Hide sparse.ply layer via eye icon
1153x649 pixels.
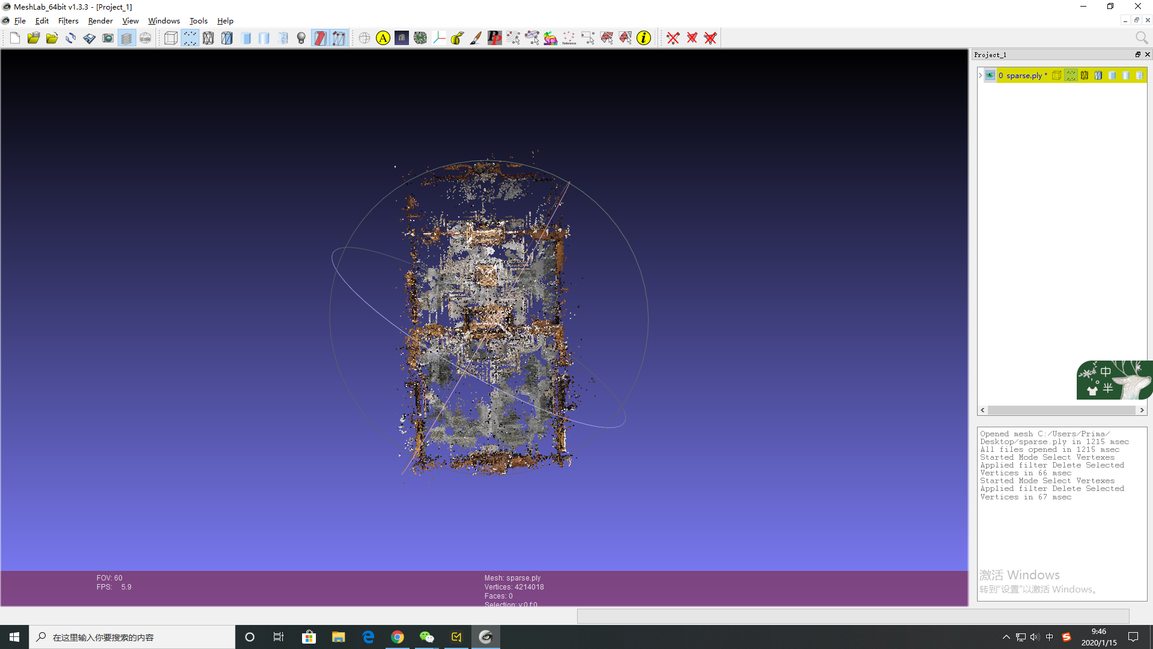click(x=990, y=76)
